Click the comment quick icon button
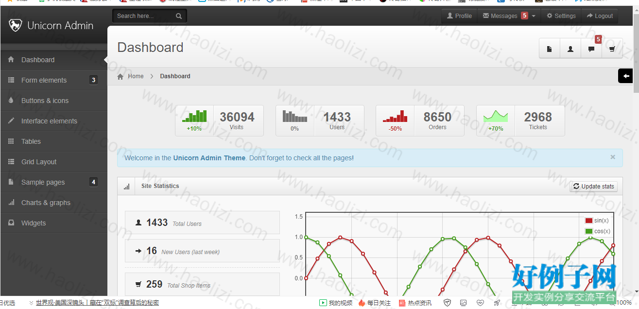This screenshot has height=309, width=639. [x=591, y=49]
